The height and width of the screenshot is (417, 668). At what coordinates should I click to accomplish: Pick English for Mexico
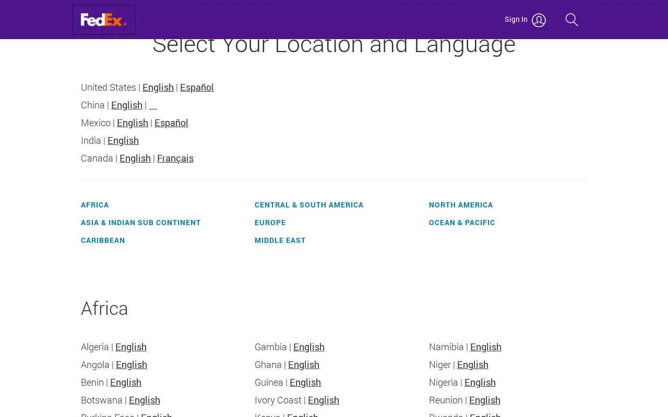(133, 123)
